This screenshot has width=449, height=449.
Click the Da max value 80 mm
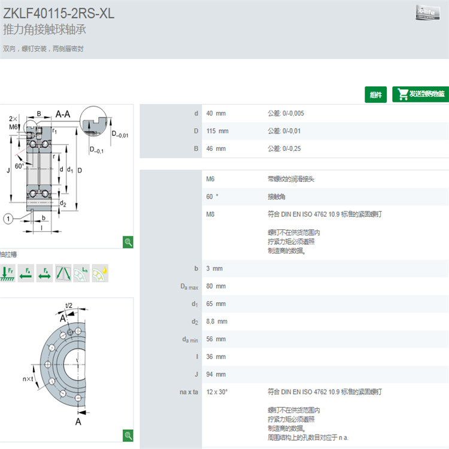(216, 286)
